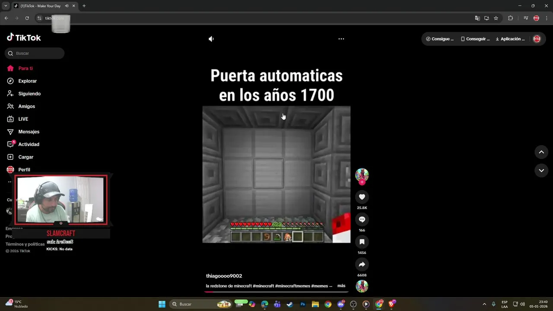Open the weather widget showing 15°C
Image resolution: width=553 pixels, height=311 pixels.
coord(16,304)
